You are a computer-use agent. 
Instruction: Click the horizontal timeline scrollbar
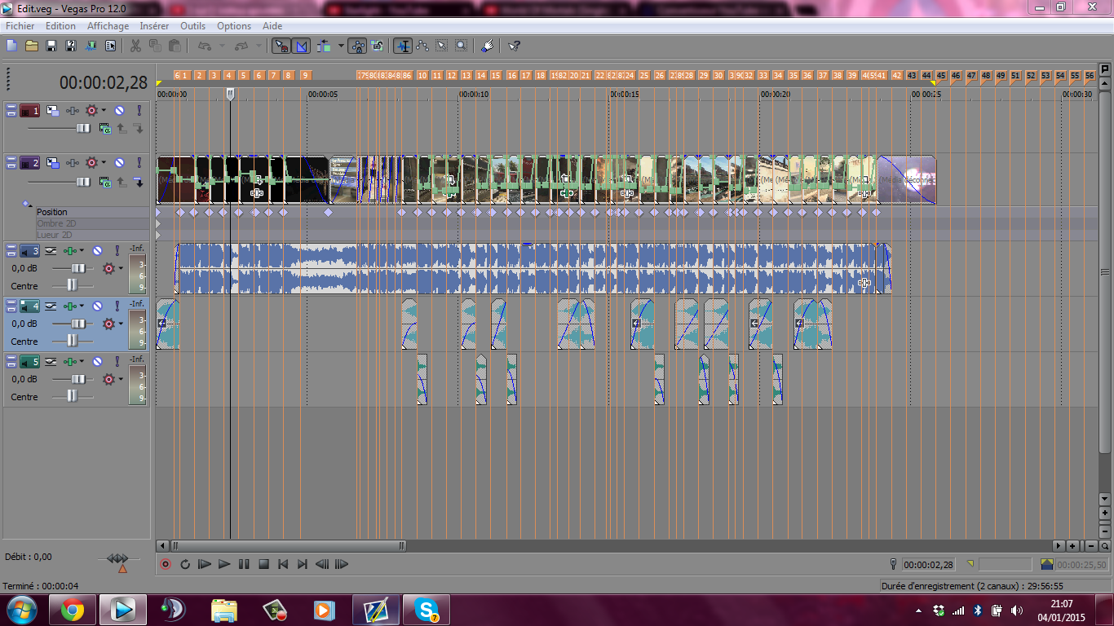coord(287,545)
